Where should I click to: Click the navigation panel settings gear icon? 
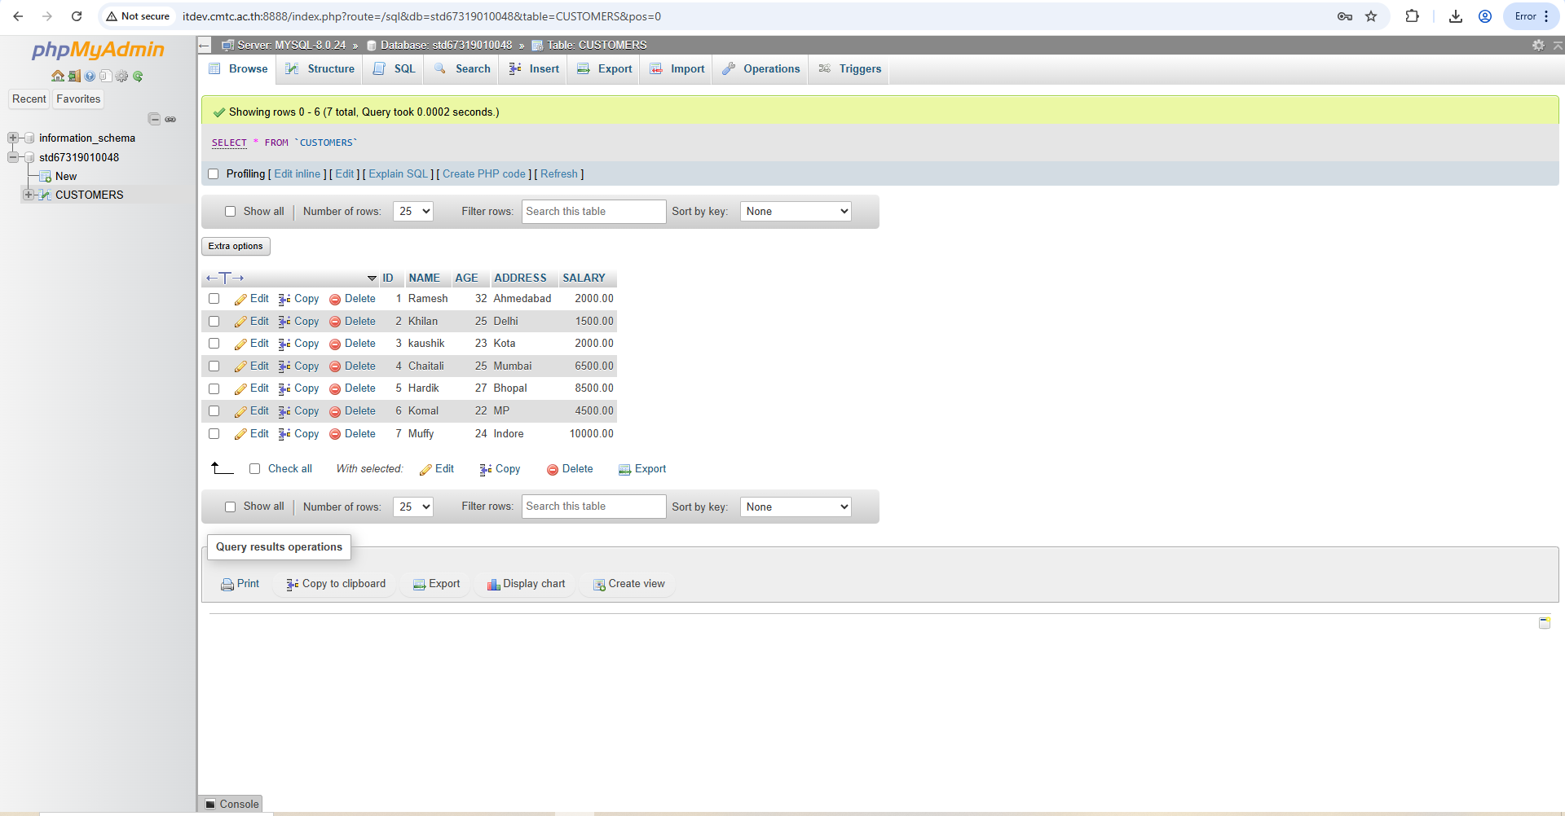click(121, 76)
